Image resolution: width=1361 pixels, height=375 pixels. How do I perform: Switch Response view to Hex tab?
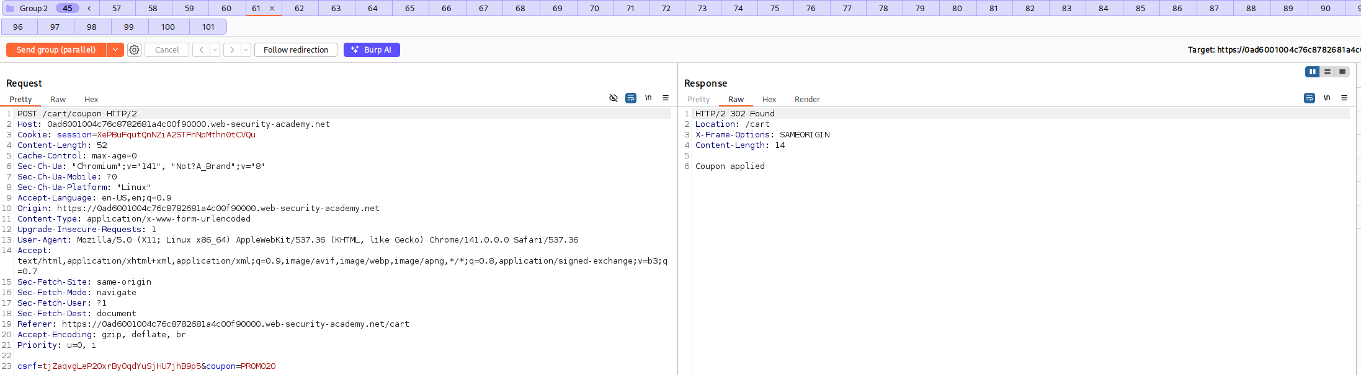[x=769, y=99]
